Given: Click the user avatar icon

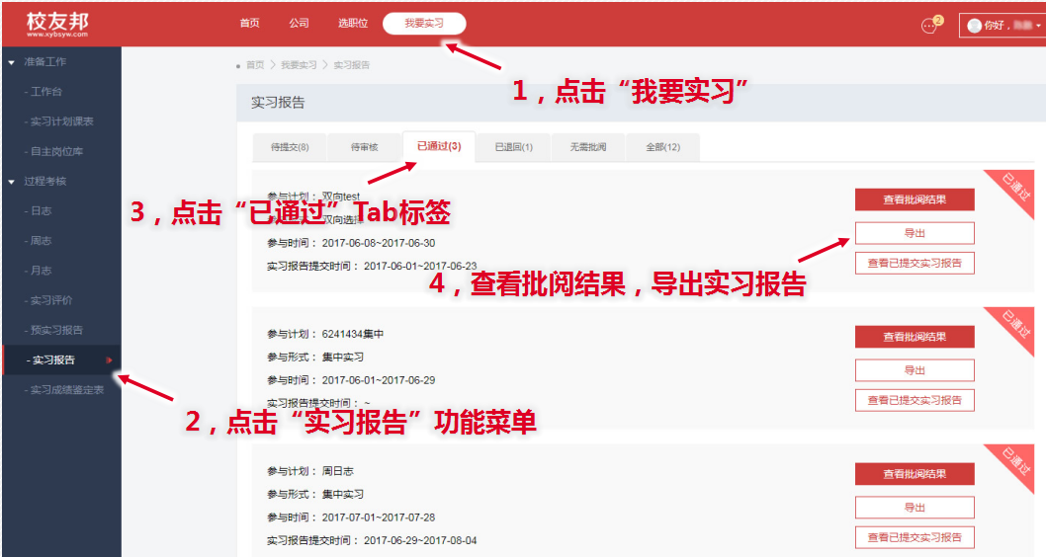Looking at the screenshot, I should 974,26.
